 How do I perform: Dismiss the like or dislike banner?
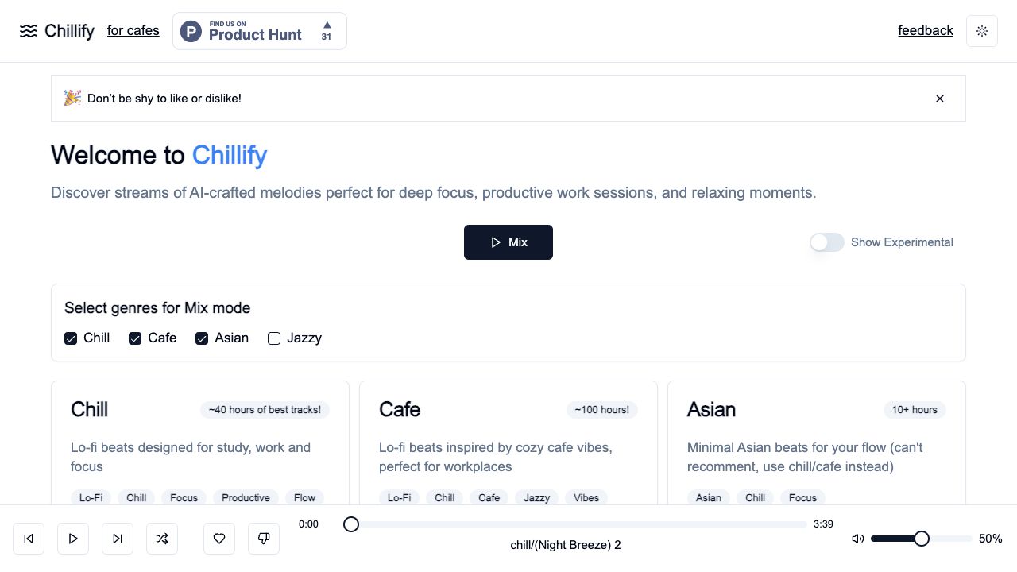tap(940, 99)
